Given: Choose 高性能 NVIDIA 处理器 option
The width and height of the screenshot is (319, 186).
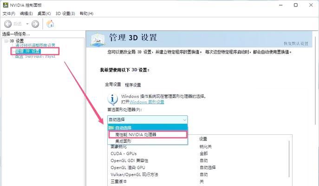Looking at the screenshot, I should (148, 134).
